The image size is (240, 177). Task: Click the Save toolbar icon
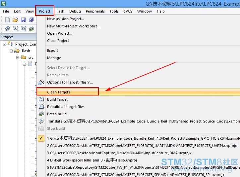[x=23, y=20]
